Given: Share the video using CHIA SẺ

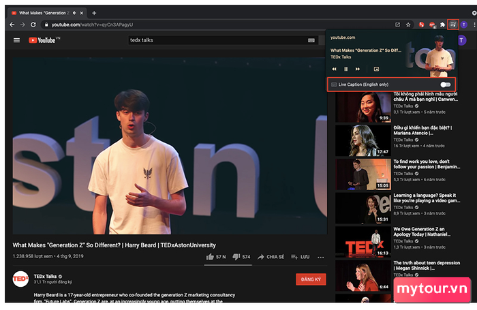Looking at the screenshot, I should tap(271, 257).
